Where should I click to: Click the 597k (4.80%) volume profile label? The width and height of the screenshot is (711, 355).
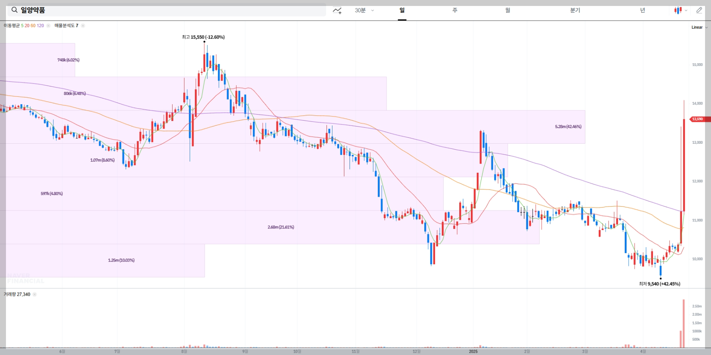(52, 193)
